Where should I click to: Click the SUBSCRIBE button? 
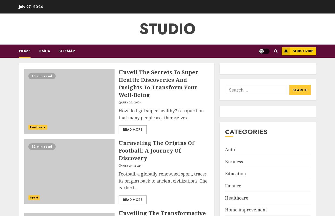[x=299, y=51]
